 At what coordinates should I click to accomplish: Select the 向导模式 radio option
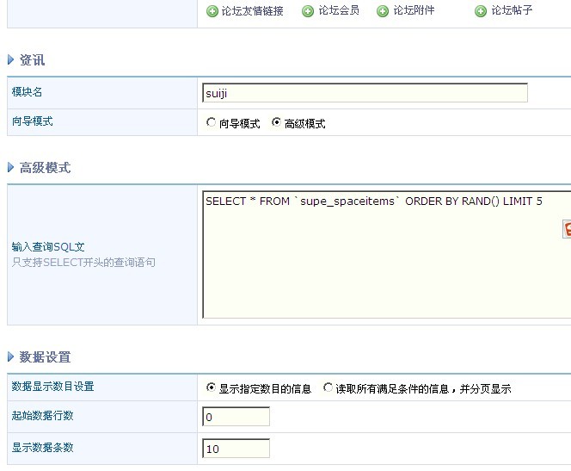(212, 123)
